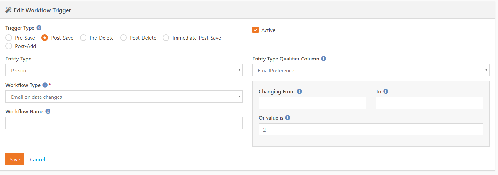Click the info icon next to Workflow Type
The height and width of the screenshot is (175, 498).
[x=45, y=85]
